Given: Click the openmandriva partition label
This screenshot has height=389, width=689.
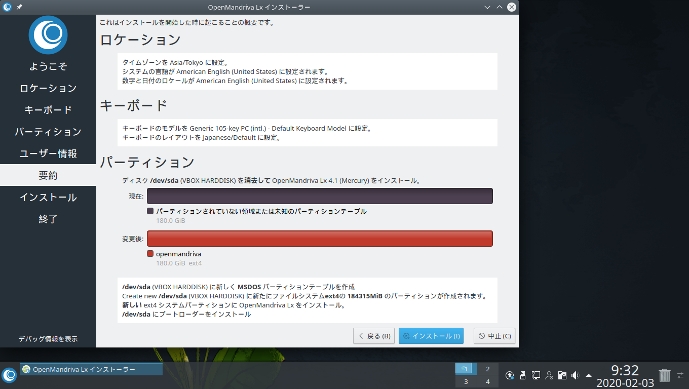Looking at the screenshot, I should tap(178, 254).
